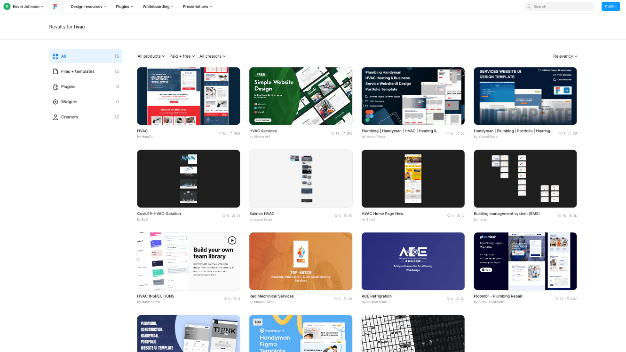Open the All products filter
626x352 pixels.
coord(151,56)
